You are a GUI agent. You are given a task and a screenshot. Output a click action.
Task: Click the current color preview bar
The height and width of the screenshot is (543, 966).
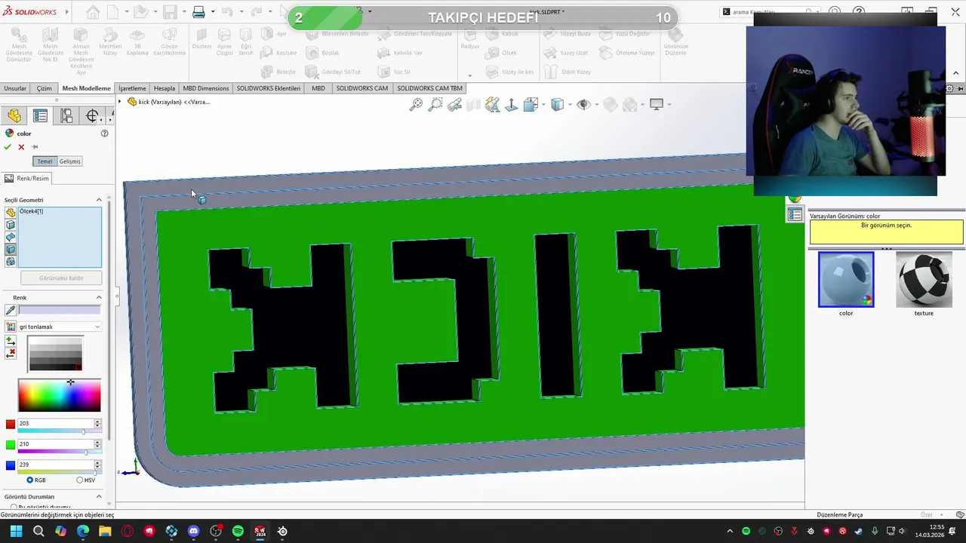point(59,310)
